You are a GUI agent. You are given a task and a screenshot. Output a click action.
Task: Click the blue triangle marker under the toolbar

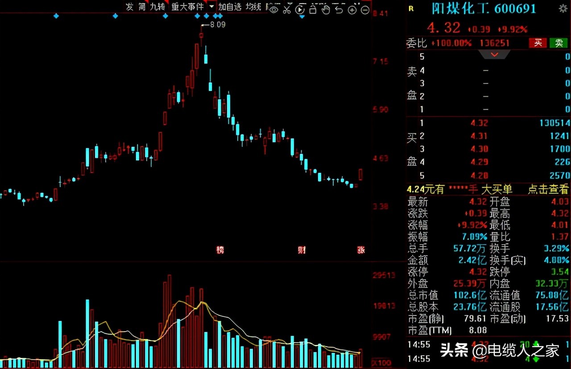click(x=302, y=17)
